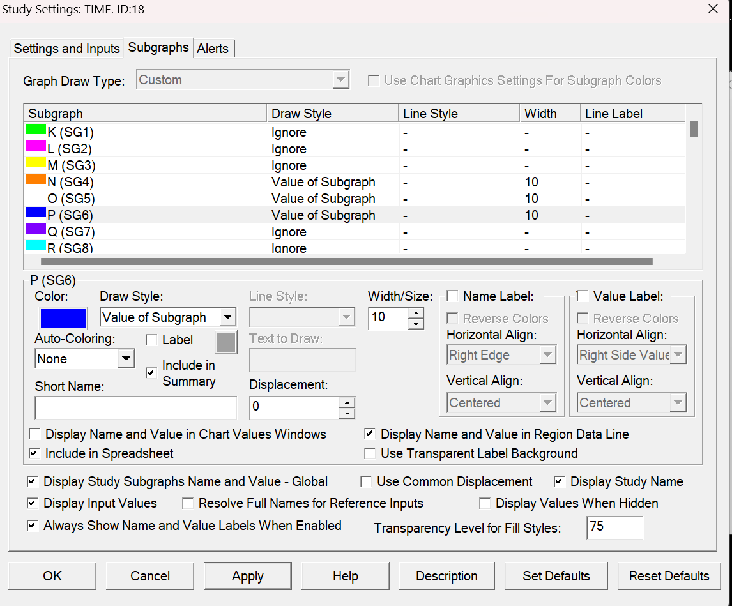Decrease Displacement with down arrow
Viewport: 732px width, 606px height.
(347, 413)
